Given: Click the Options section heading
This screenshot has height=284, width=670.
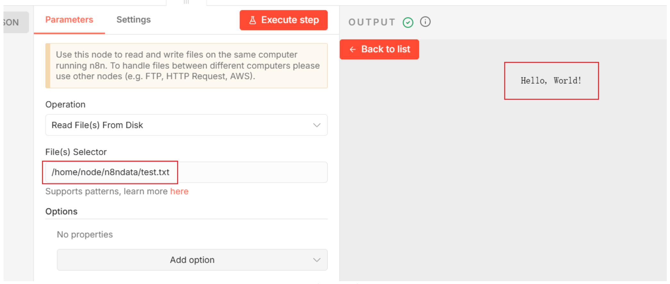Looking at the screenshot, I should tap(61, 211).
